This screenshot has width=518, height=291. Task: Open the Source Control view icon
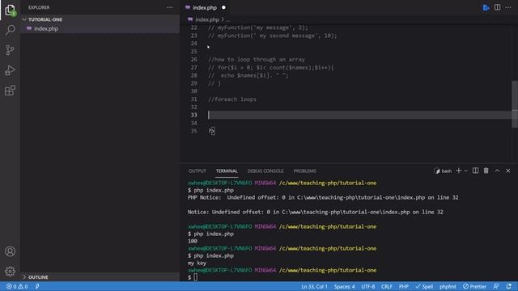[x=10, y=50]
